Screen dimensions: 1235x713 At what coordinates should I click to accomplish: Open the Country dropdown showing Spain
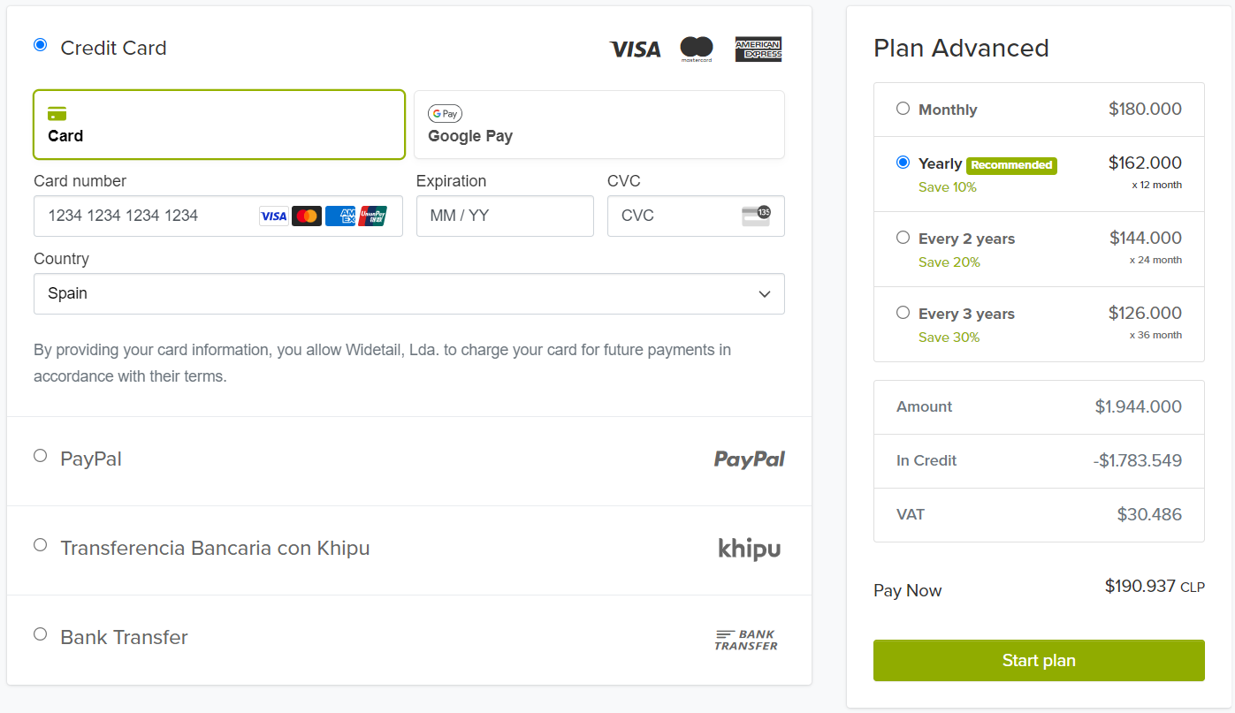[x=408, y=293]
